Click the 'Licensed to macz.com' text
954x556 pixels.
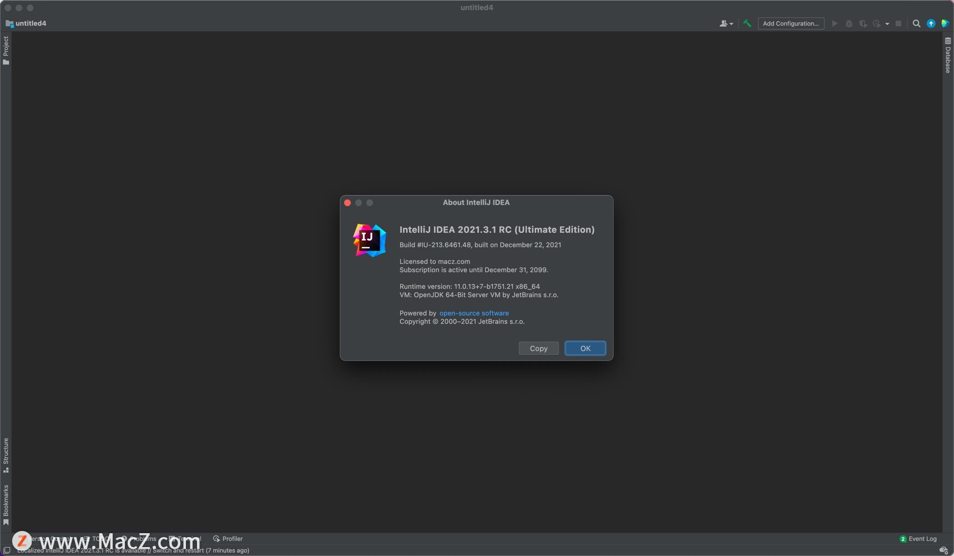point(435,262)
